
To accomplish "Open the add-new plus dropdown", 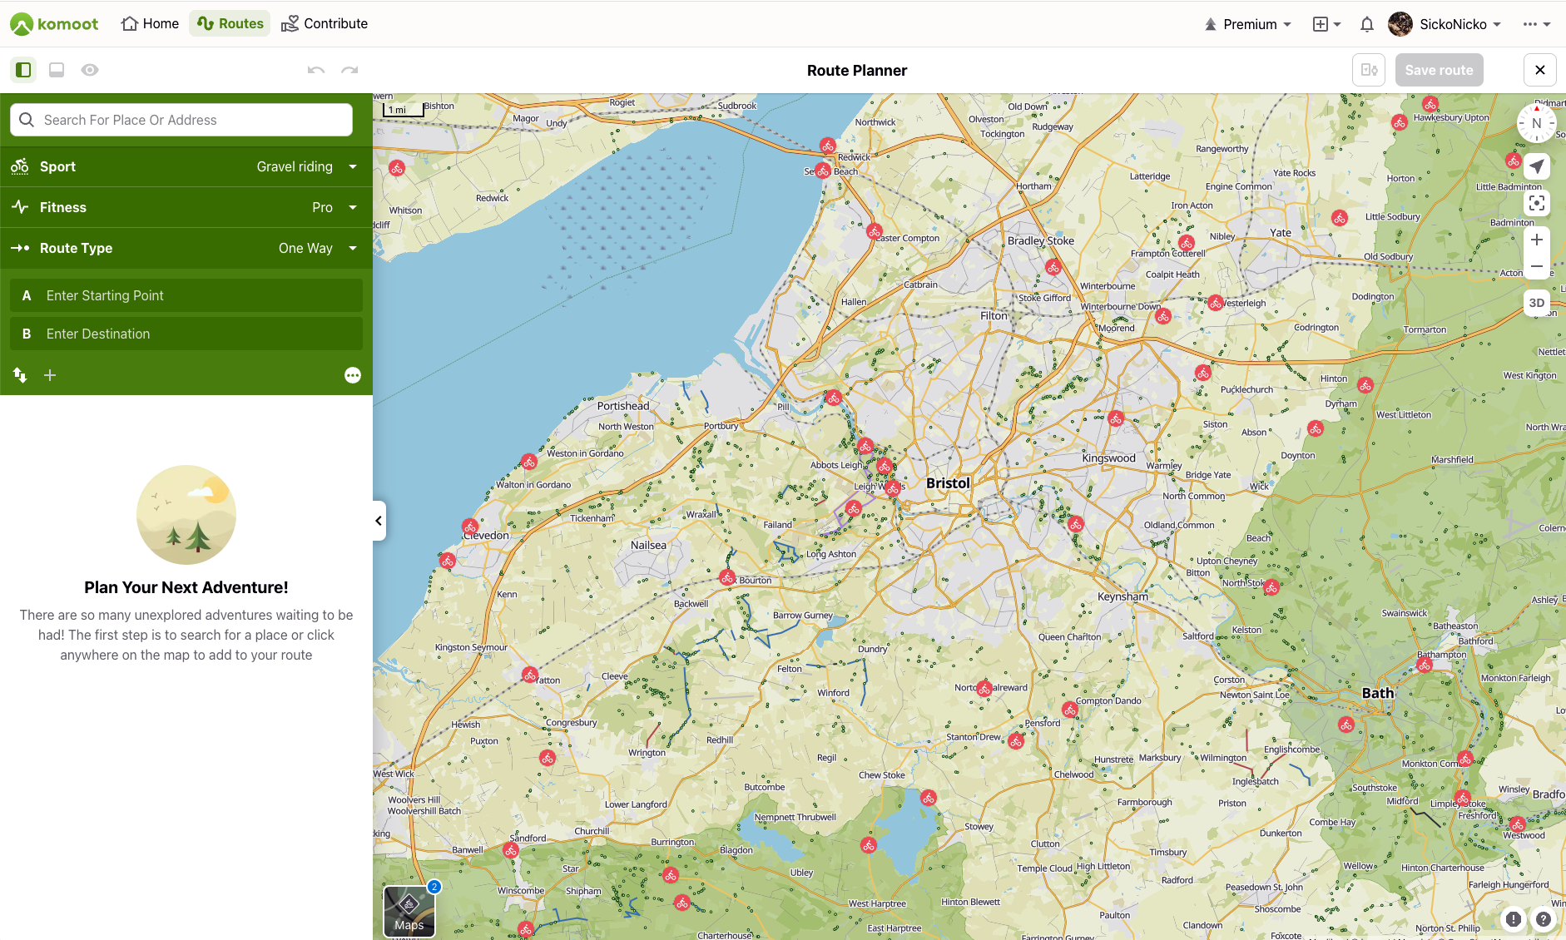I will pyautogui.click(x=1326, y=24).
